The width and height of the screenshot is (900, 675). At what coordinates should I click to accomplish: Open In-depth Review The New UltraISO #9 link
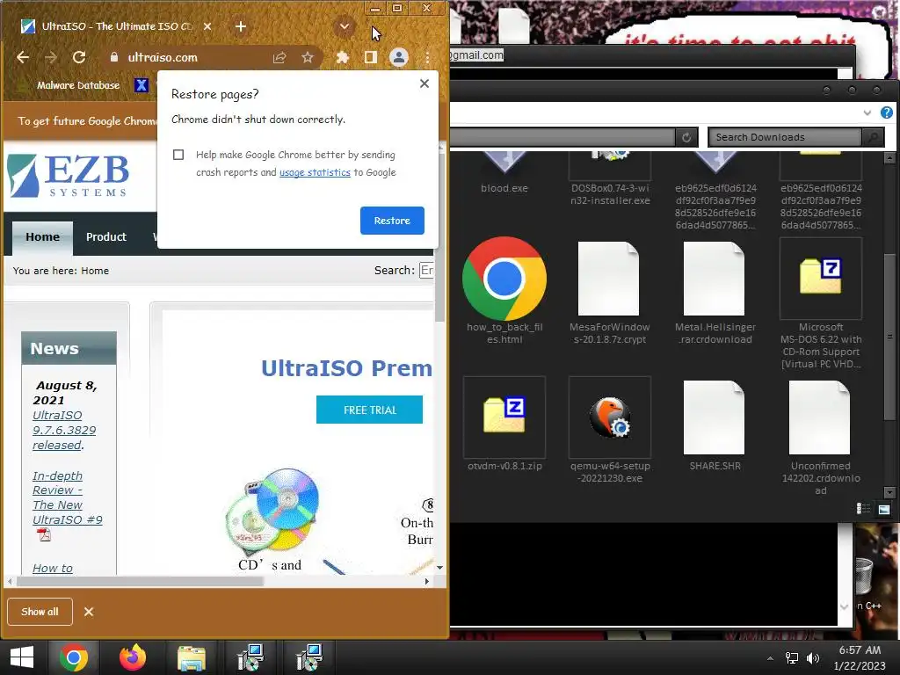(67, 497)
